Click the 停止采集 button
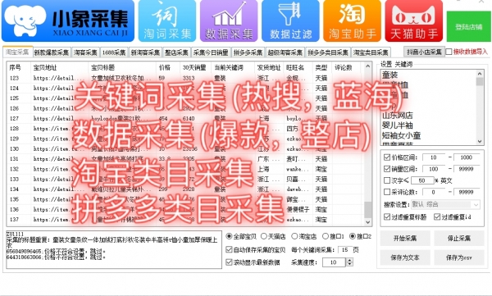Image resolution: width=492 pixels, height=296 pixels. 459,239
